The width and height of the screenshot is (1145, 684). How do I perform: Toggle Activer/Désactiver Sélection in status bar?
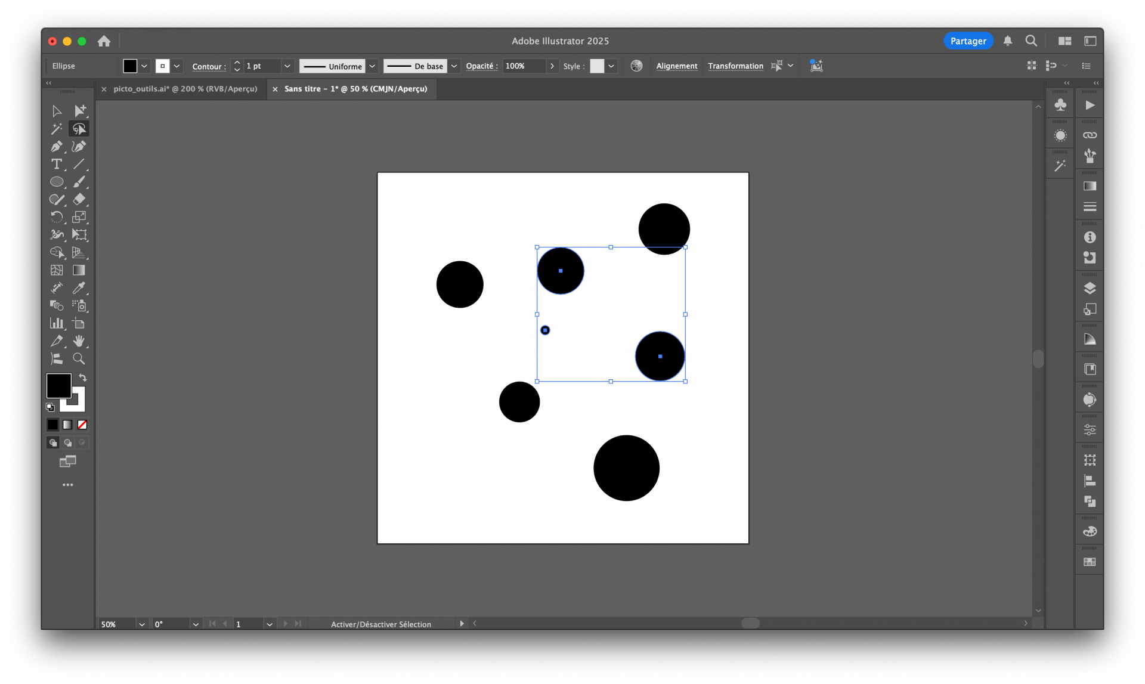click(381, 624)
